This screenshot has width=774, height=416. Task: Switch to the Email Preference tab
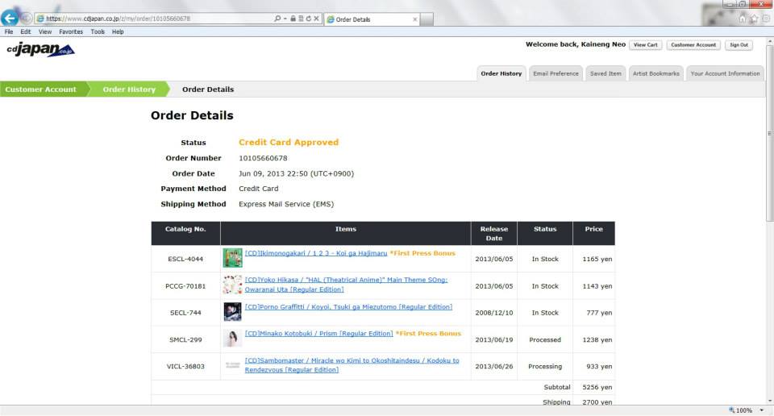point(556,73)
